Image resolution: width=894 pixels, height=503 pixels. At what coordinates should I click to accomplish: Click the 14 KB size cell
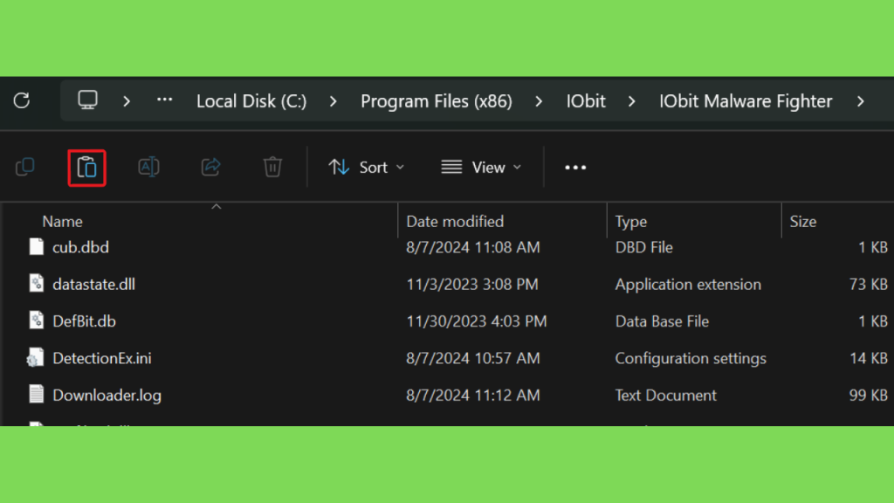(x=869, y=358)
